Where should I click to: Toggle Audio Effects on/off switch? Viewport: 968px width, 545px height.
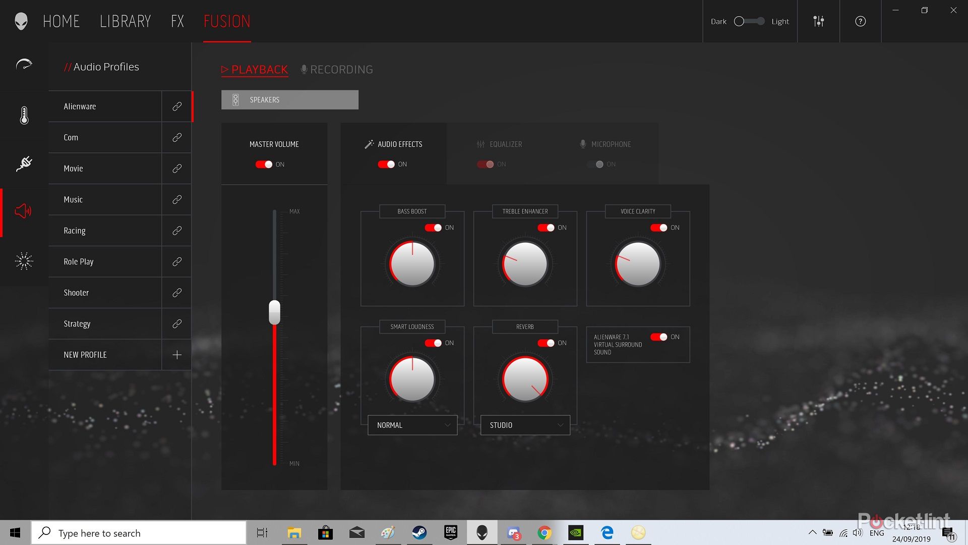point(386,164)
